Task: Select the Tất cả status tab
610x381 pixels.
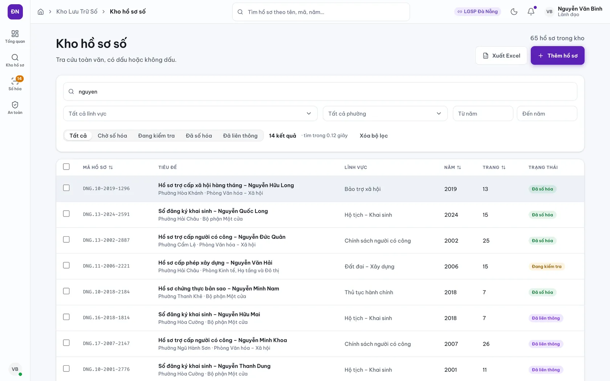Action: 78,136
